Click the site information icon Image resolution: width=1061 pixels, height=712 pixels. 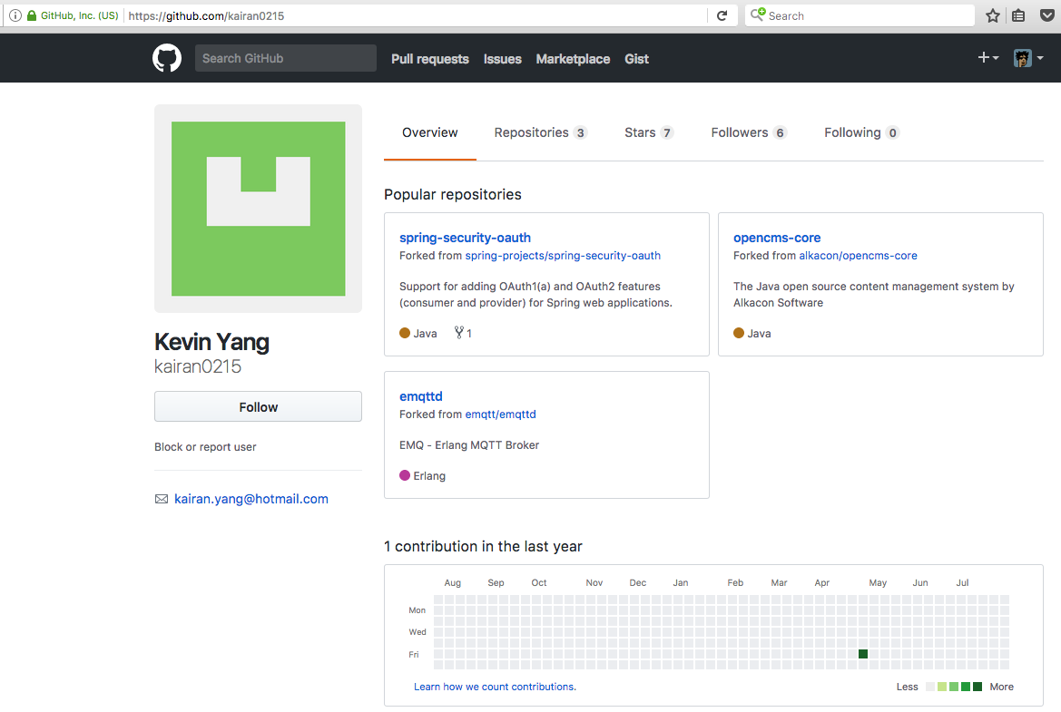[x=15, y=15]
